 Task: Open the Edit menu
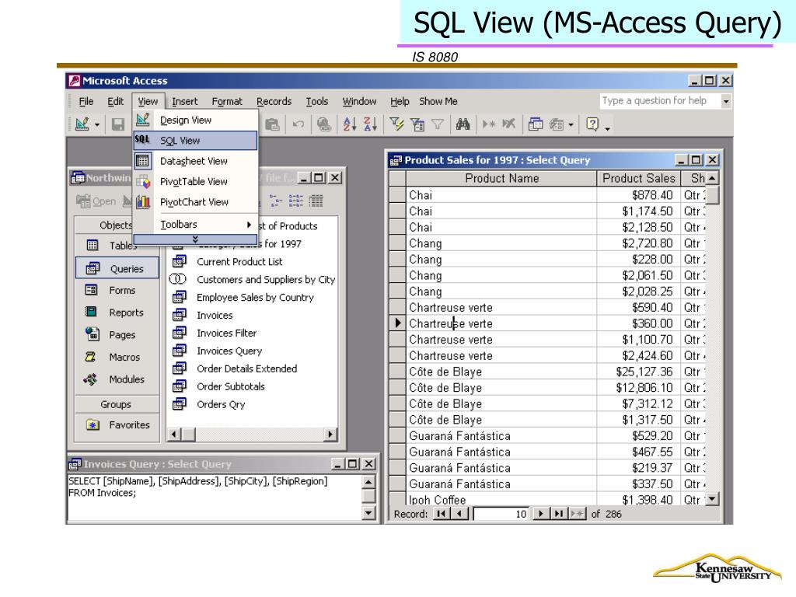(x=115, y=102)
